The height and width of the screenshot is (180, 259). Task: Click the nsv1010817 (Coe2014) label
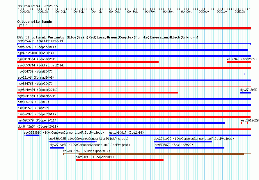tap(126, 133)
